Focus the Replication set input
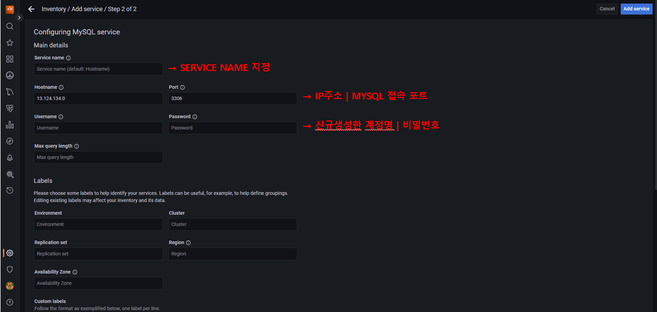Screen dimensions: 657x312 (x=98, y=254)
